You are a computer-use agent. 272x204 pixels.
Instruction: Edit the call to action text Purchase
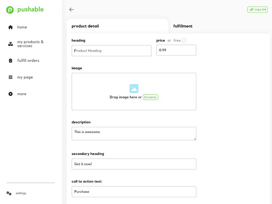[134, 191]
